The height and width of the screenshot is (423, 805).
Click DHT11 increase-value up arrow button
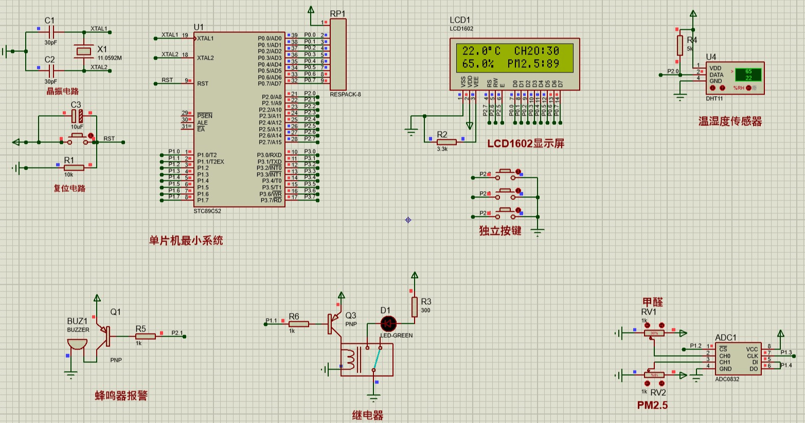coord(722,88)
